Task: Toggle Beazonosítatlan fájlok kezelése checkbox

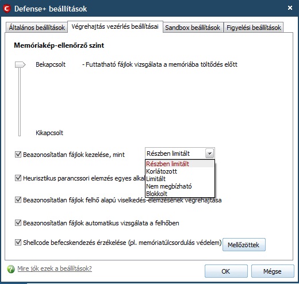Action: pyautogui.click(x=18, y=154)
